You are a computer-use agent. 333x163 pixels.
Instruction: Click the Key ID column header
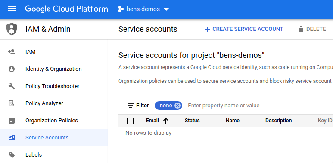click(x=325, y=121)
